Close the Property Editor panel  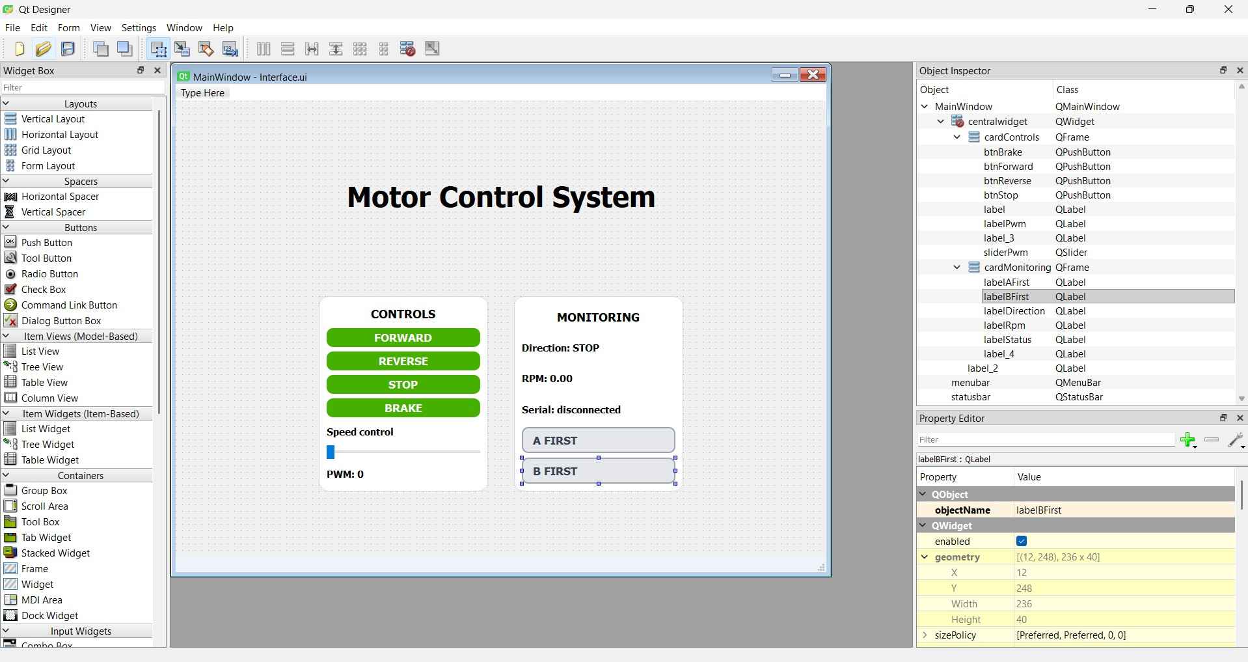(x=1240, y=418)
